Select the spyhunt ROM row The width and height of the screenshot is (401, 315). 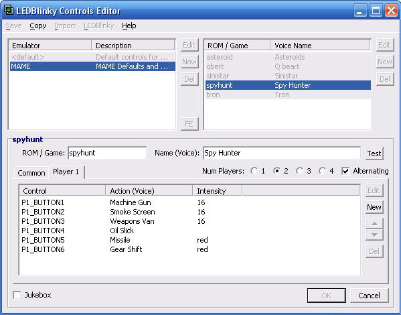[x=289, y=85]
